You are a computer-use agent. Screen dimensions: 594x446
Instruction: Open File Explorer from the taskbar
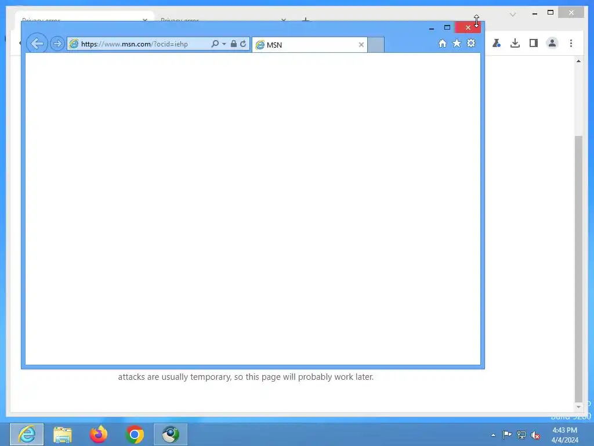click(x=63, y=434)
